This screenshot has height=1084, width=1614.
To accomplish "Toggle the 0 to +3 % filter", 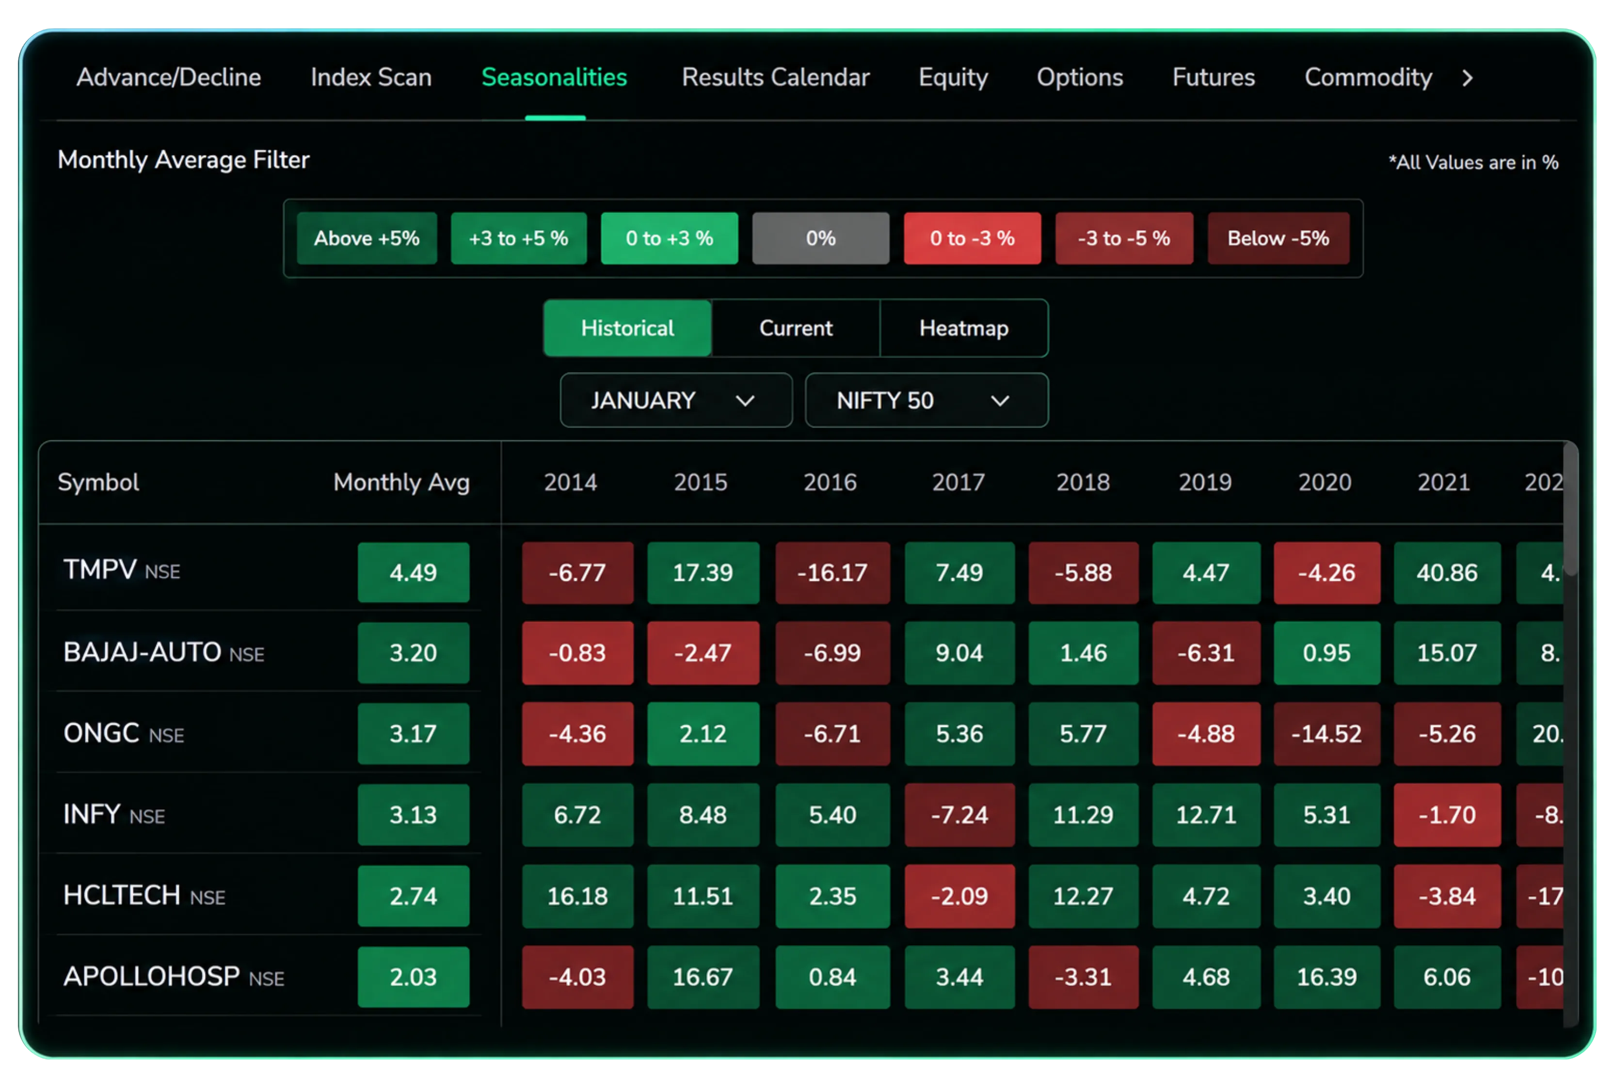I will coord(670,238).
